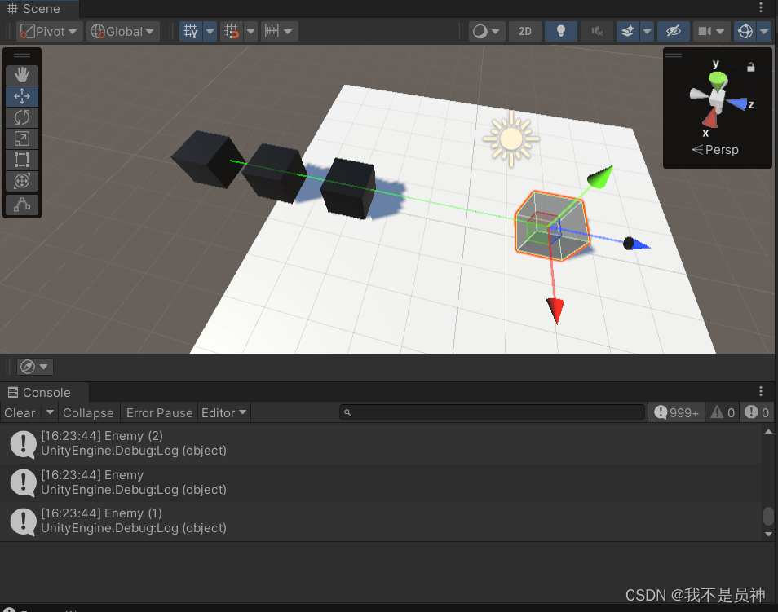Screen dimensions: 778x612
Task: Toggle 2D view mode
Action: pyautogui.click(x=524, y=31)
